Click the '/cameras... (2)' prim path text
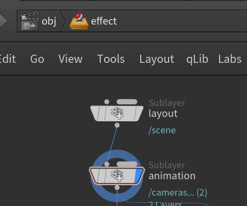The height and width of the screenshot is (206, 247). click(178, 192)
